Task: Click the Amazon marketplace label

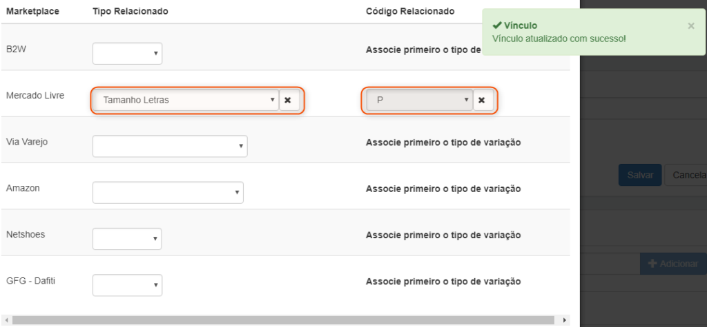Action: [x=23, y=188]
